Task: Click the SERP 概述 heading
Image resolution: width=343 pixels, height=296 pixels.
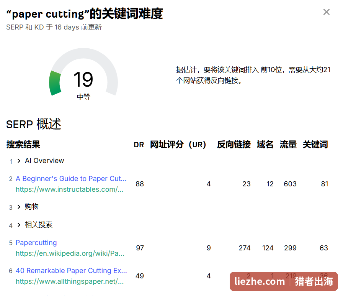Action: (33, 124)
